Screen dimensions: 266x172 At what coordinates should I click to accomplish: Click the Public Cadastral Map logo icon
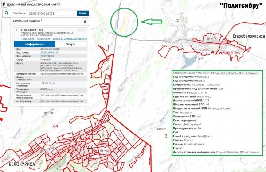(4, 4)
